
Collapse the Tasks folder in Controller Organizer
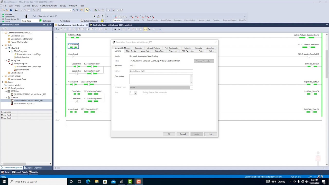[3, 45]
